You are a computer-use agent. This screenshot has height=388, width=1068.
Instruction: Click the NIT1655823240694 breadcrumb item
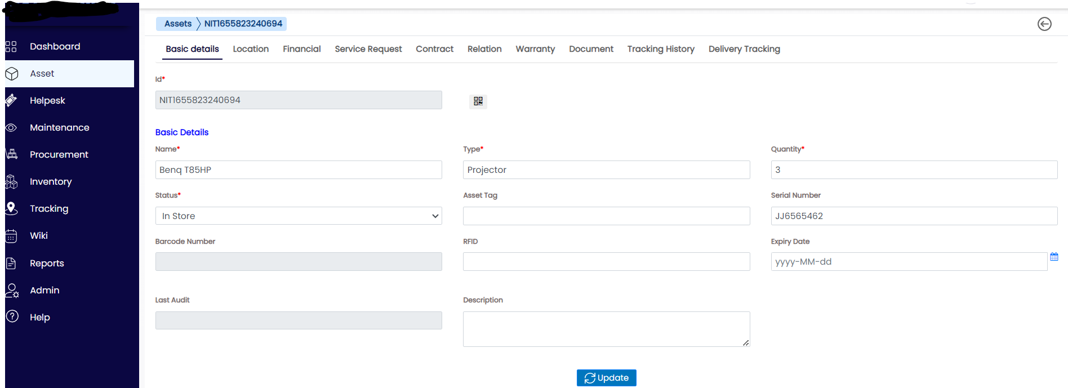(243, 24)
